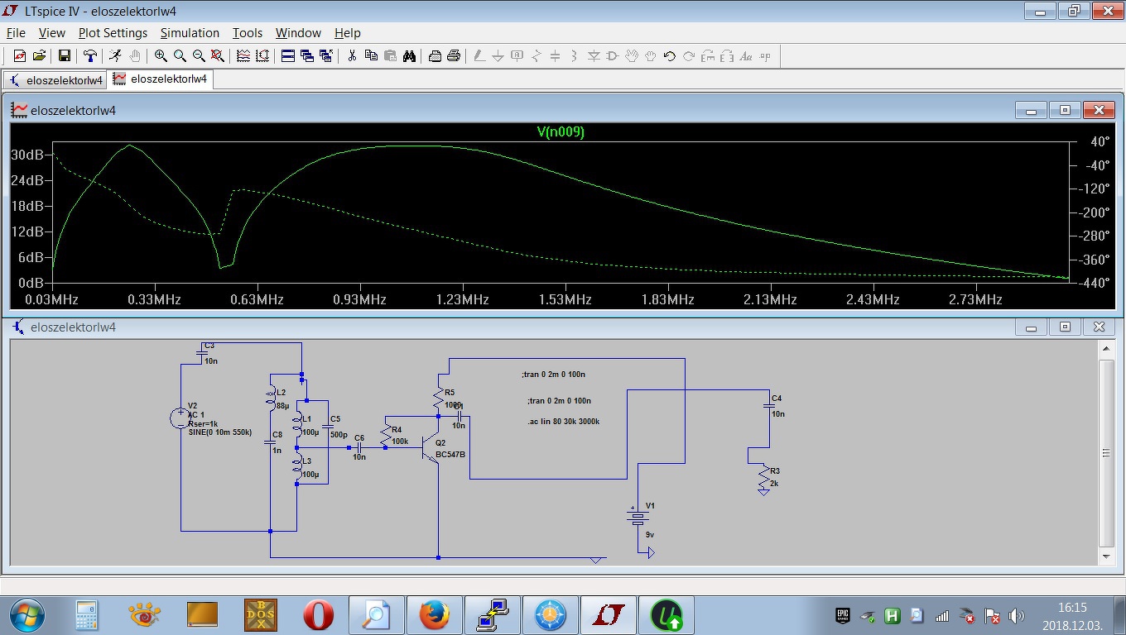Select the Place Diode tool
Screen dimensions: 1126x635
tap(594, 56)
